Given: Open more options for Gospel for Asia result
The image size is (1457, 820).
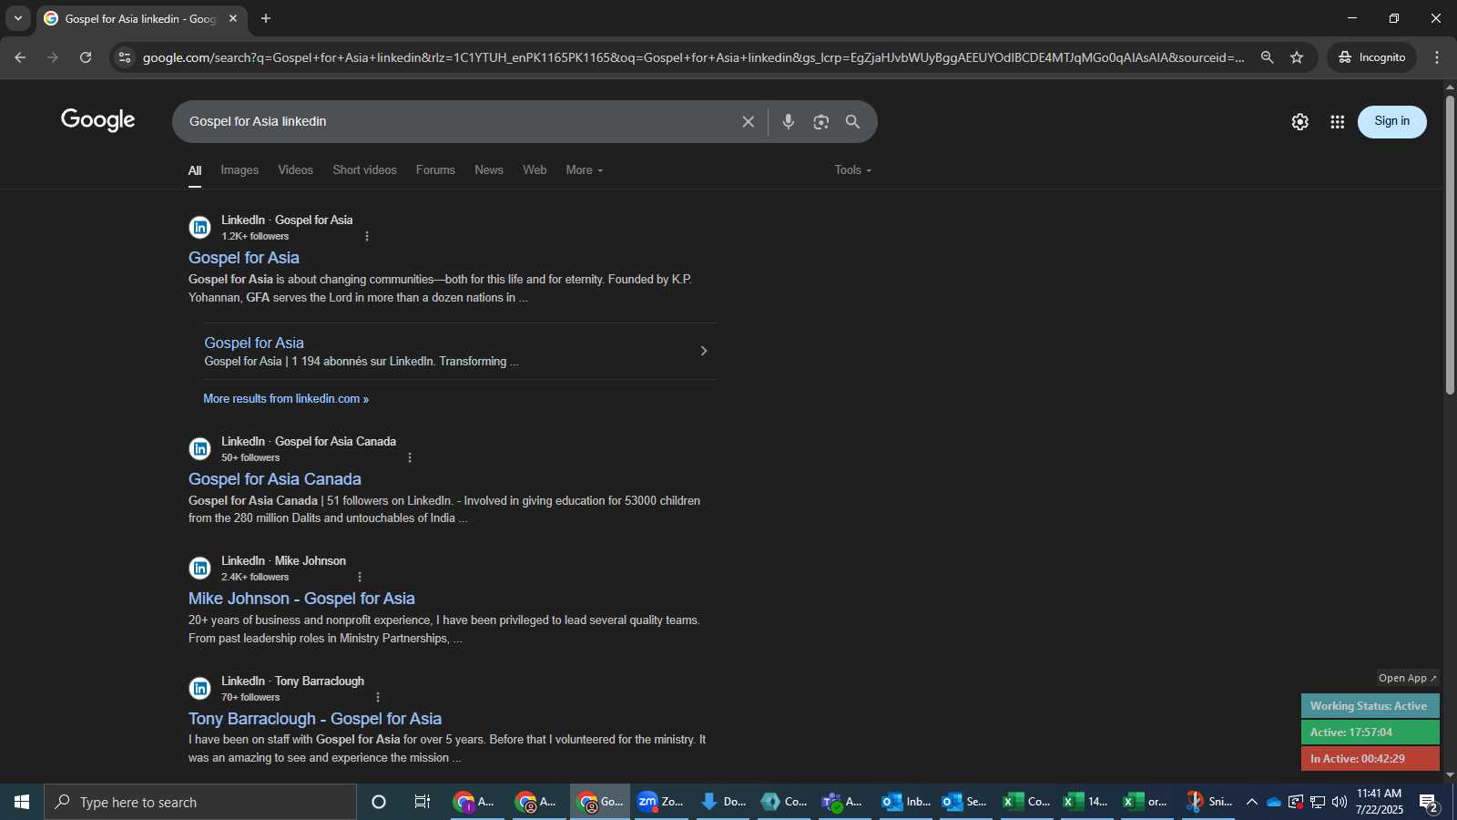Looking at the screenshot, I should [x=367, y=236].
